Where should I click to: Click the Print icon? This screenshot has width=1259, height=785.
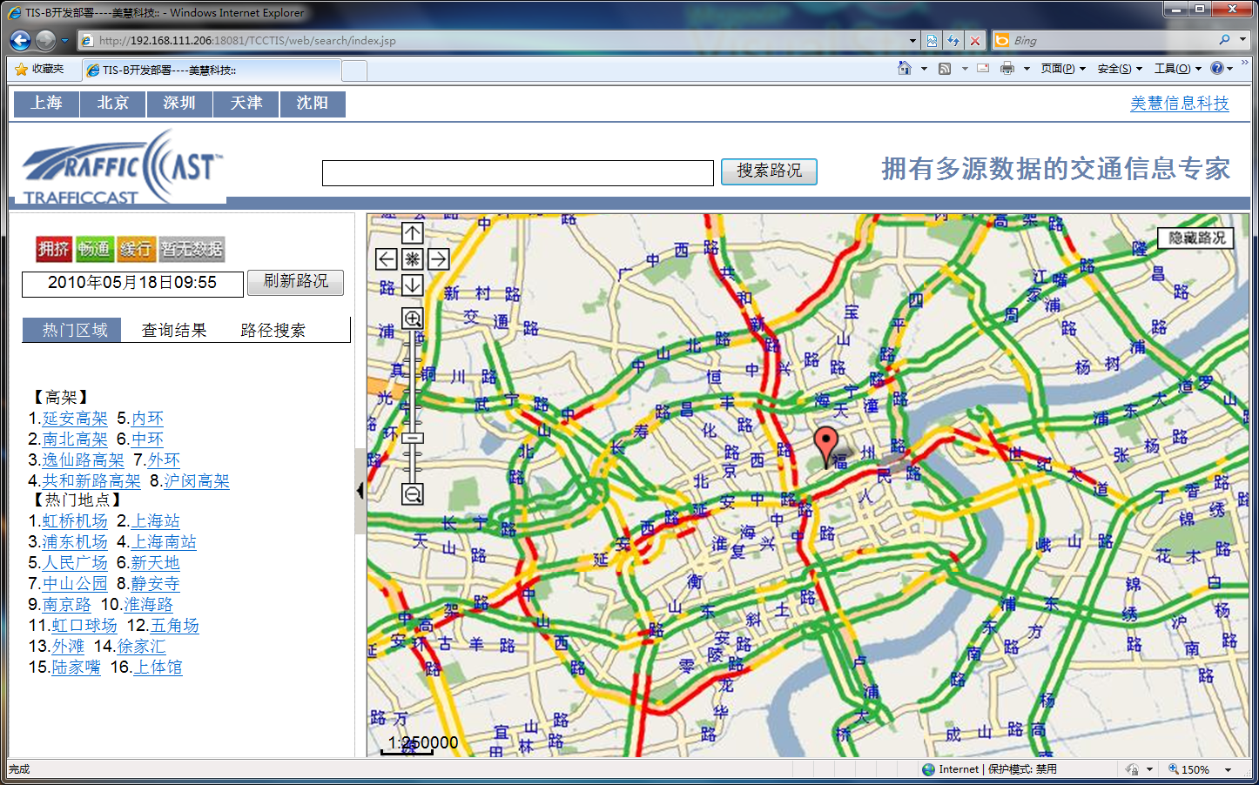(1007, 68)
